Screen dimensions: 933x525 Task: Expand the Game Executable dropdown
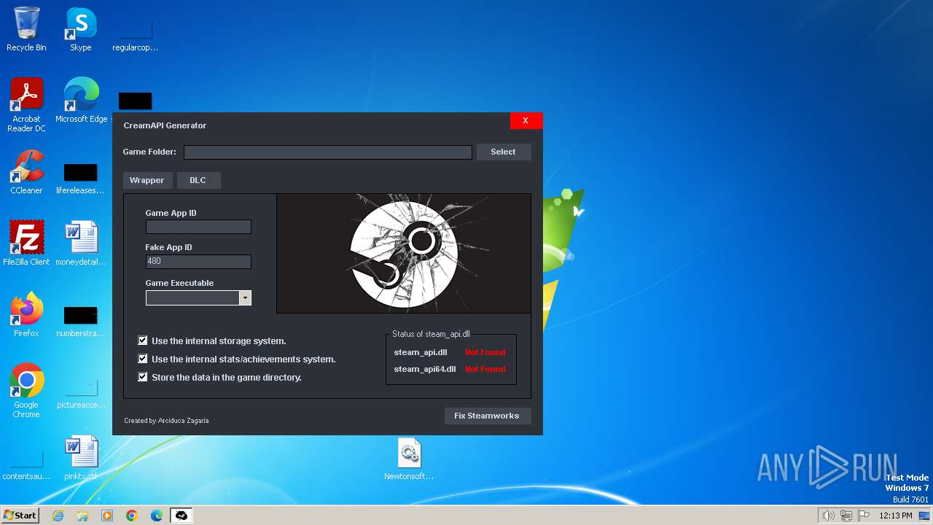[245, 297]
